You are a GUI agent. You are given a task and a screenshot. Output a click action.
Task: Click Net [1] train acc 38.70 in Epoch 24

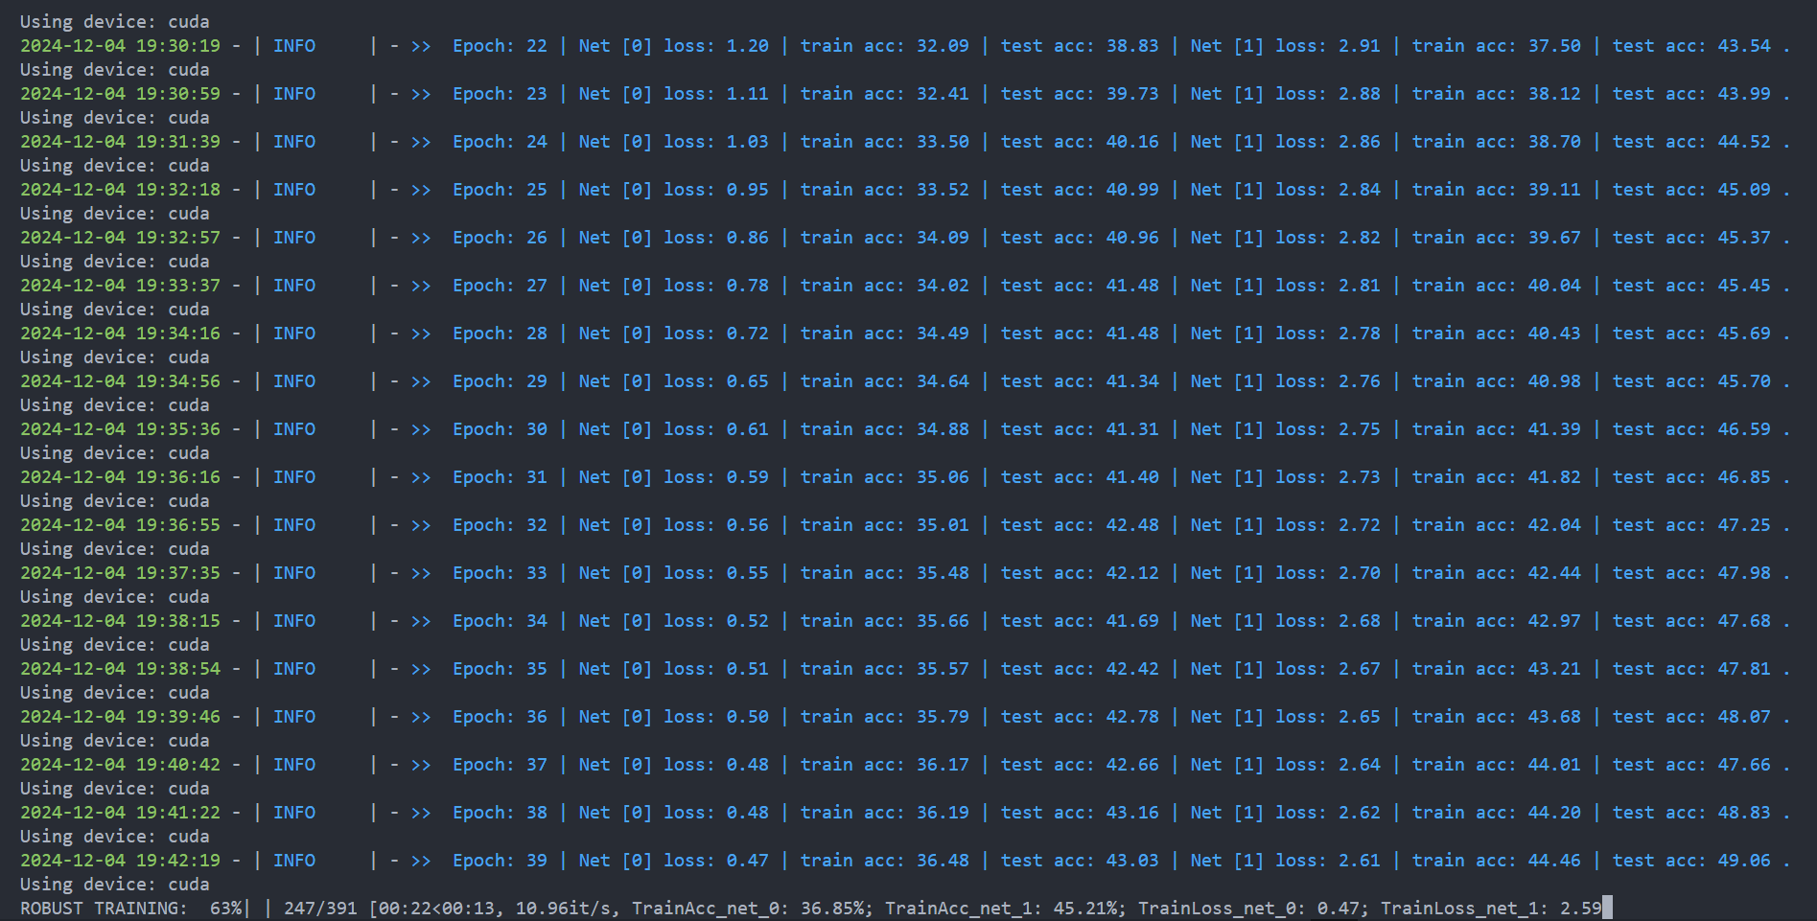[x=1554, y=142]
